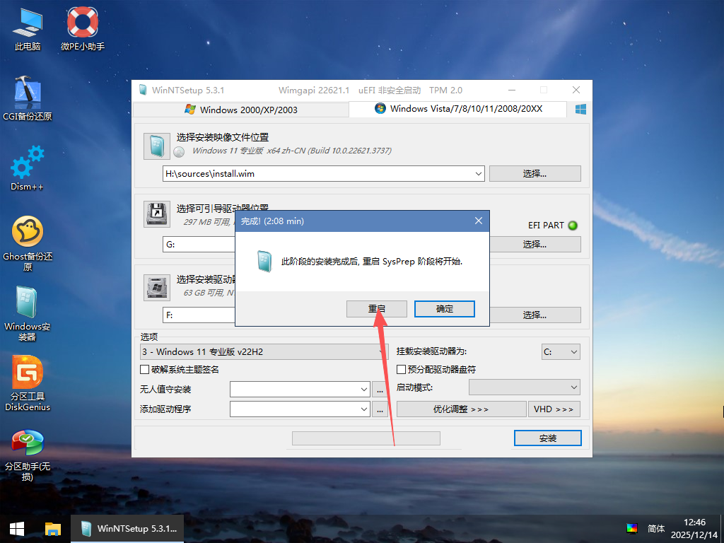Click the progress bar near the install button

tap(366, 438)
